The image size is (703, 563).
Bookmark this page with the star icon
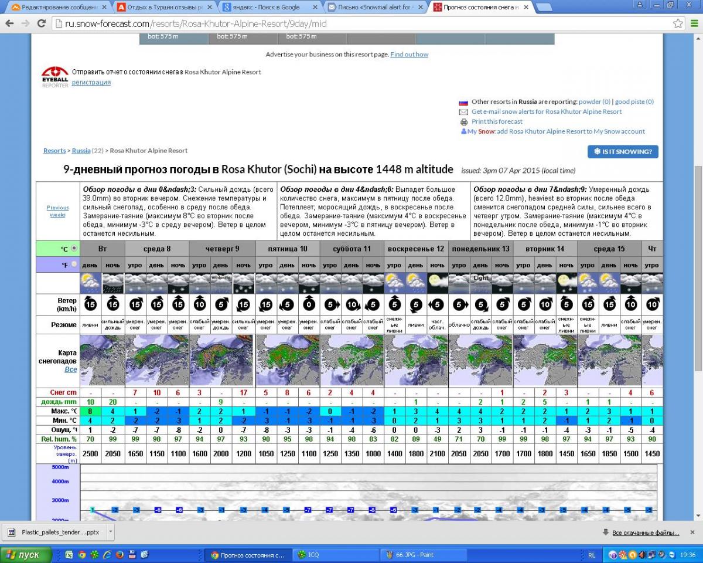point(678,23)
